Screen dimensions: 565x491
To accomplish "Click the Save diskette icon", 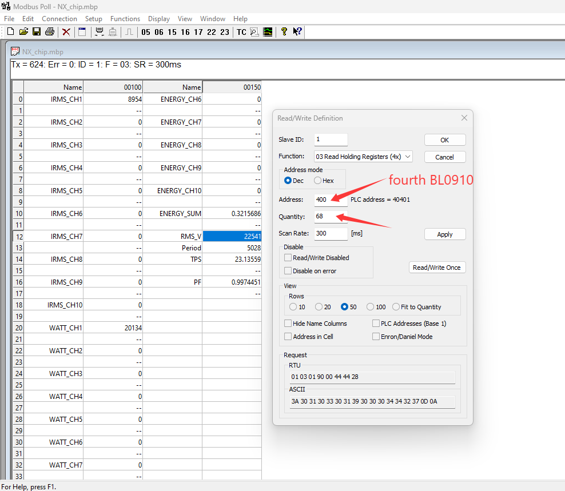I will (x=37, y=32).
